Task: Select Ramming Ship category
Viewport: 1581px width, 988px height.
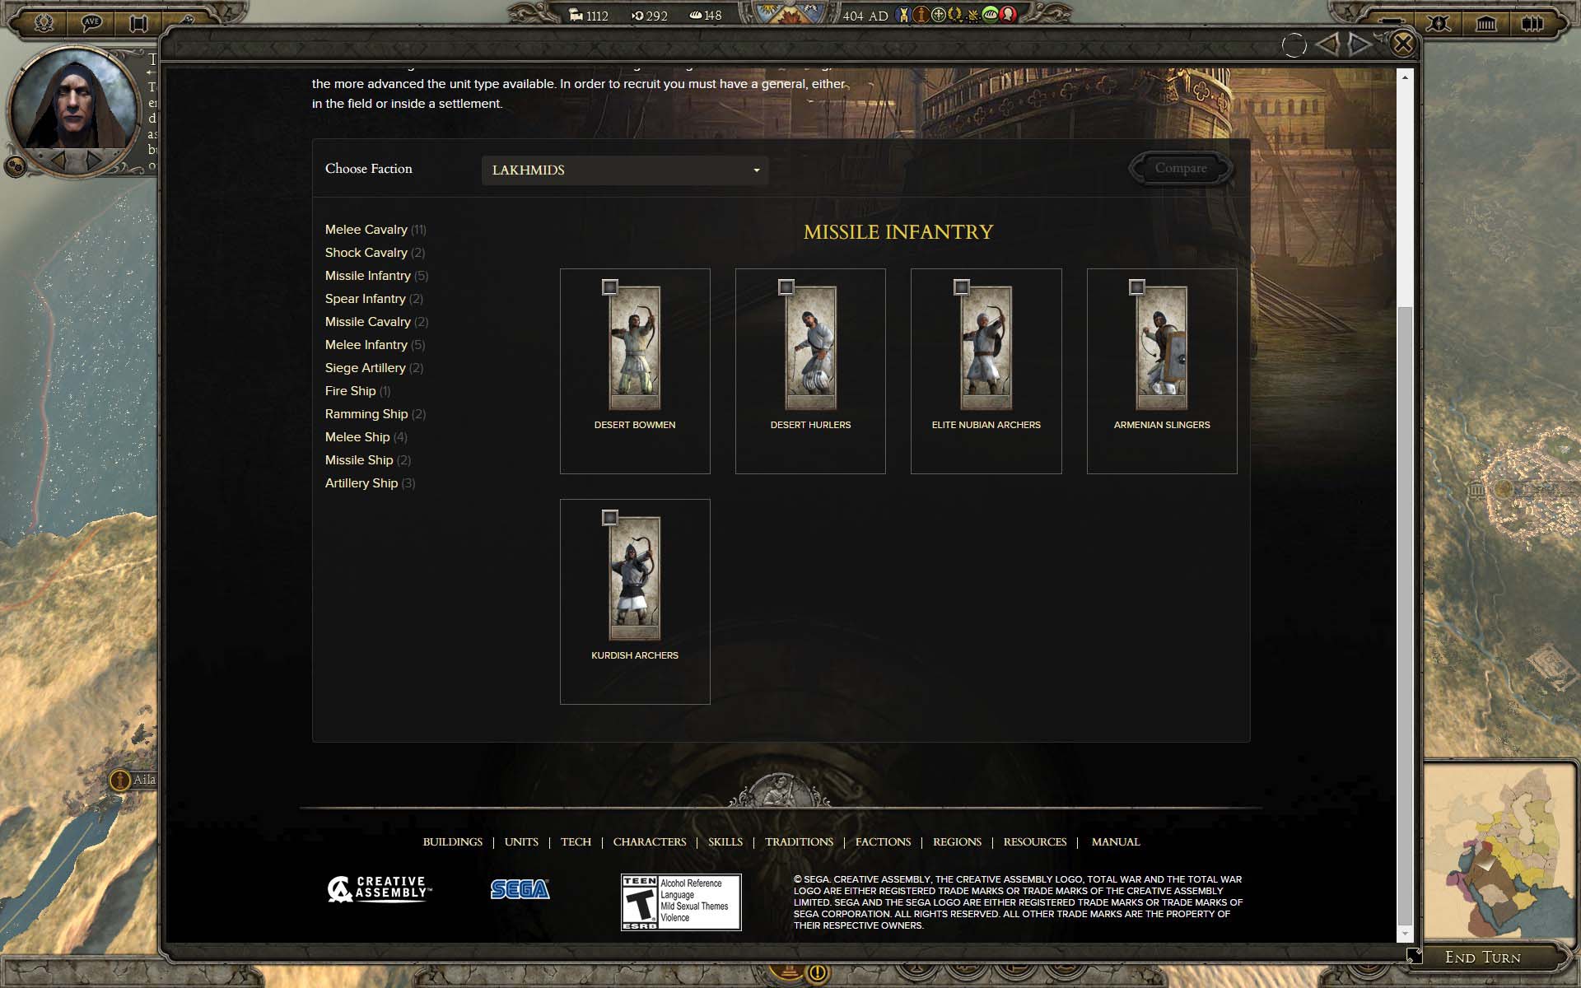Action: point(375,414)
